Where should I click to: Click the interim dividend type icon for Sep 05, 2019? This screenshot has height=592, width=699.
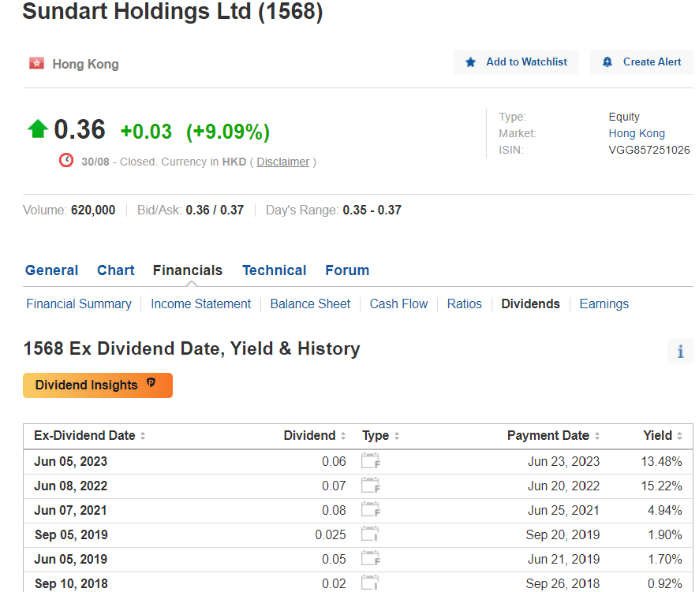[x=368, y=534]
